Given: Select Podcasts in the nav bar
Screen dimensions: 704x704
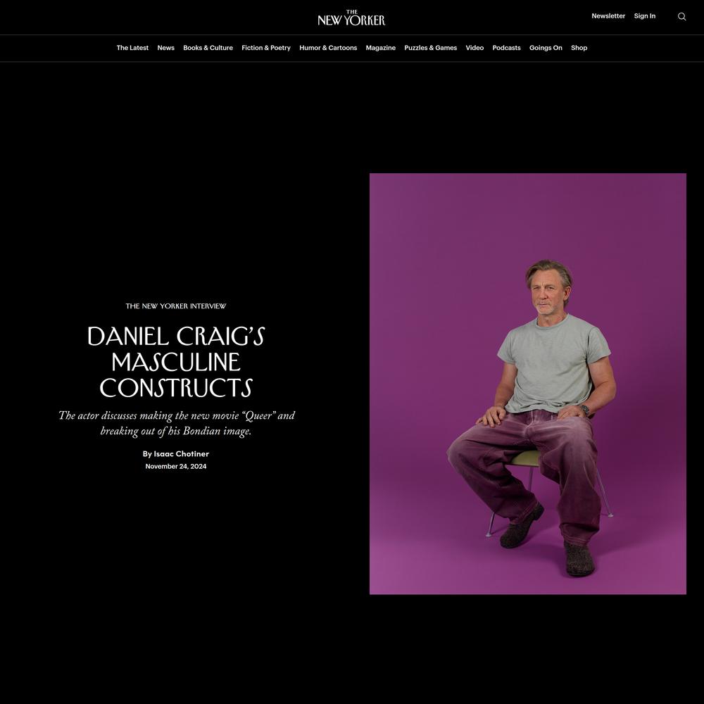Looking at the screenshot, I should click(x=506, y=48).
